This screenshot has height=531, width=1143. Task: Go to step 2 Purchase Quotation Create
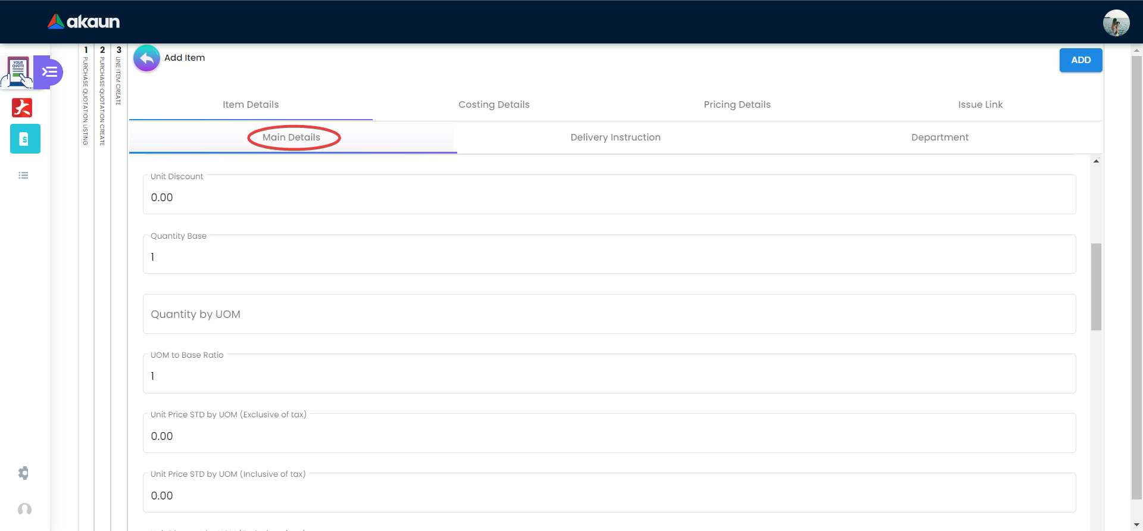102,95
